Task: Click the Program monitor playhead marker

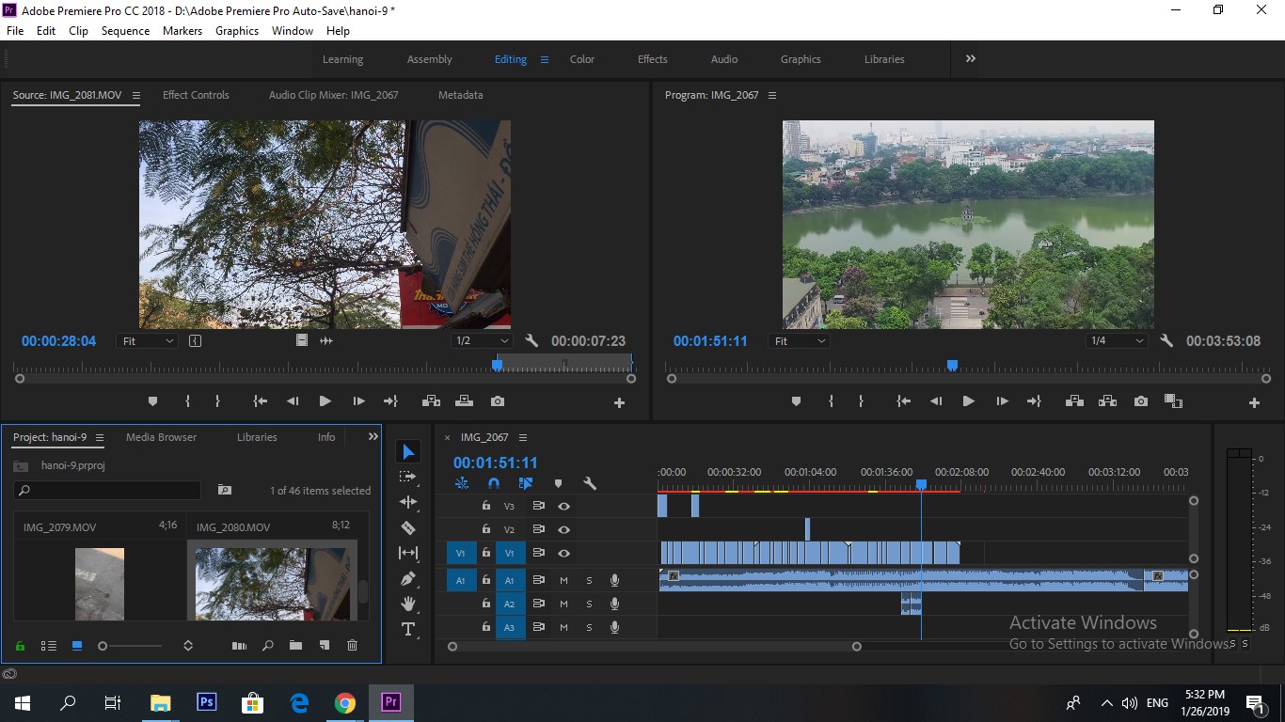Action: [952, 365]
